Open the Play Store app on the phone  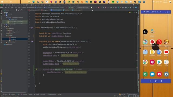[159, 62]
